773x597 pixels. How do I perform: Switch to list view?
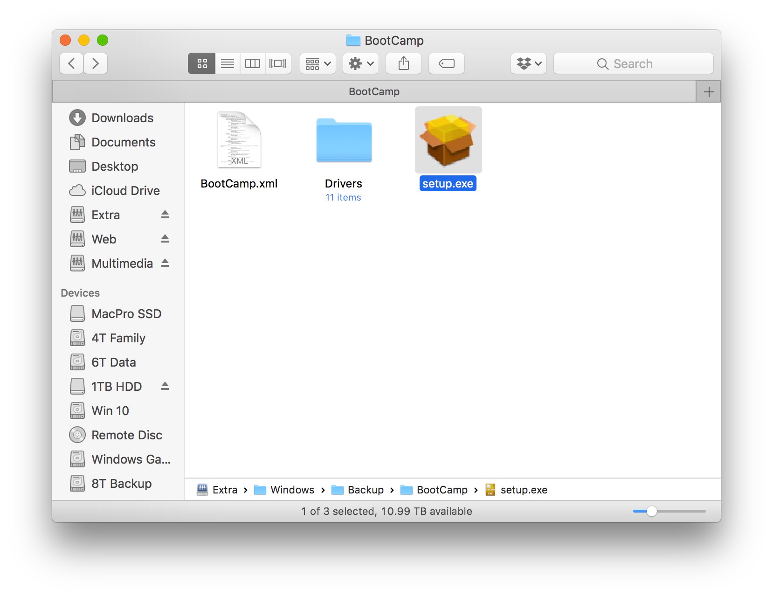click(228, 63)
